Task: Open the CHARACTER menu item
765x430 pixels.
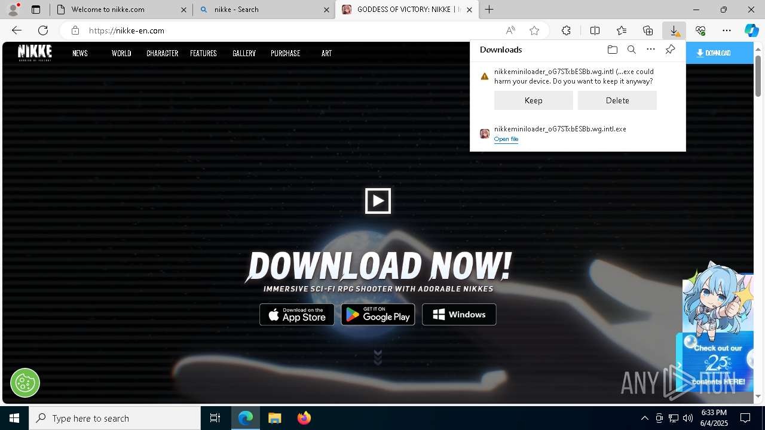Action: pyautogui.click(x=163, y=53)
